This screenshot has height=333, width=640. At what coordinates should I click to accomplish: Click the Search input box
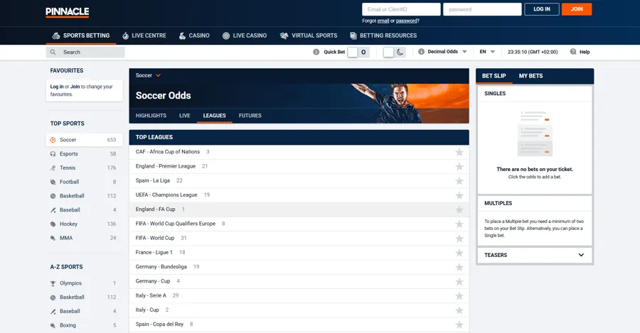85,52
